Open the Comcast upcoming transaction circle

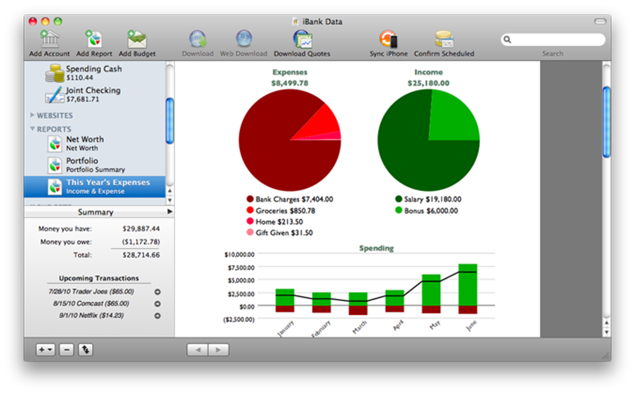[158, 304]
